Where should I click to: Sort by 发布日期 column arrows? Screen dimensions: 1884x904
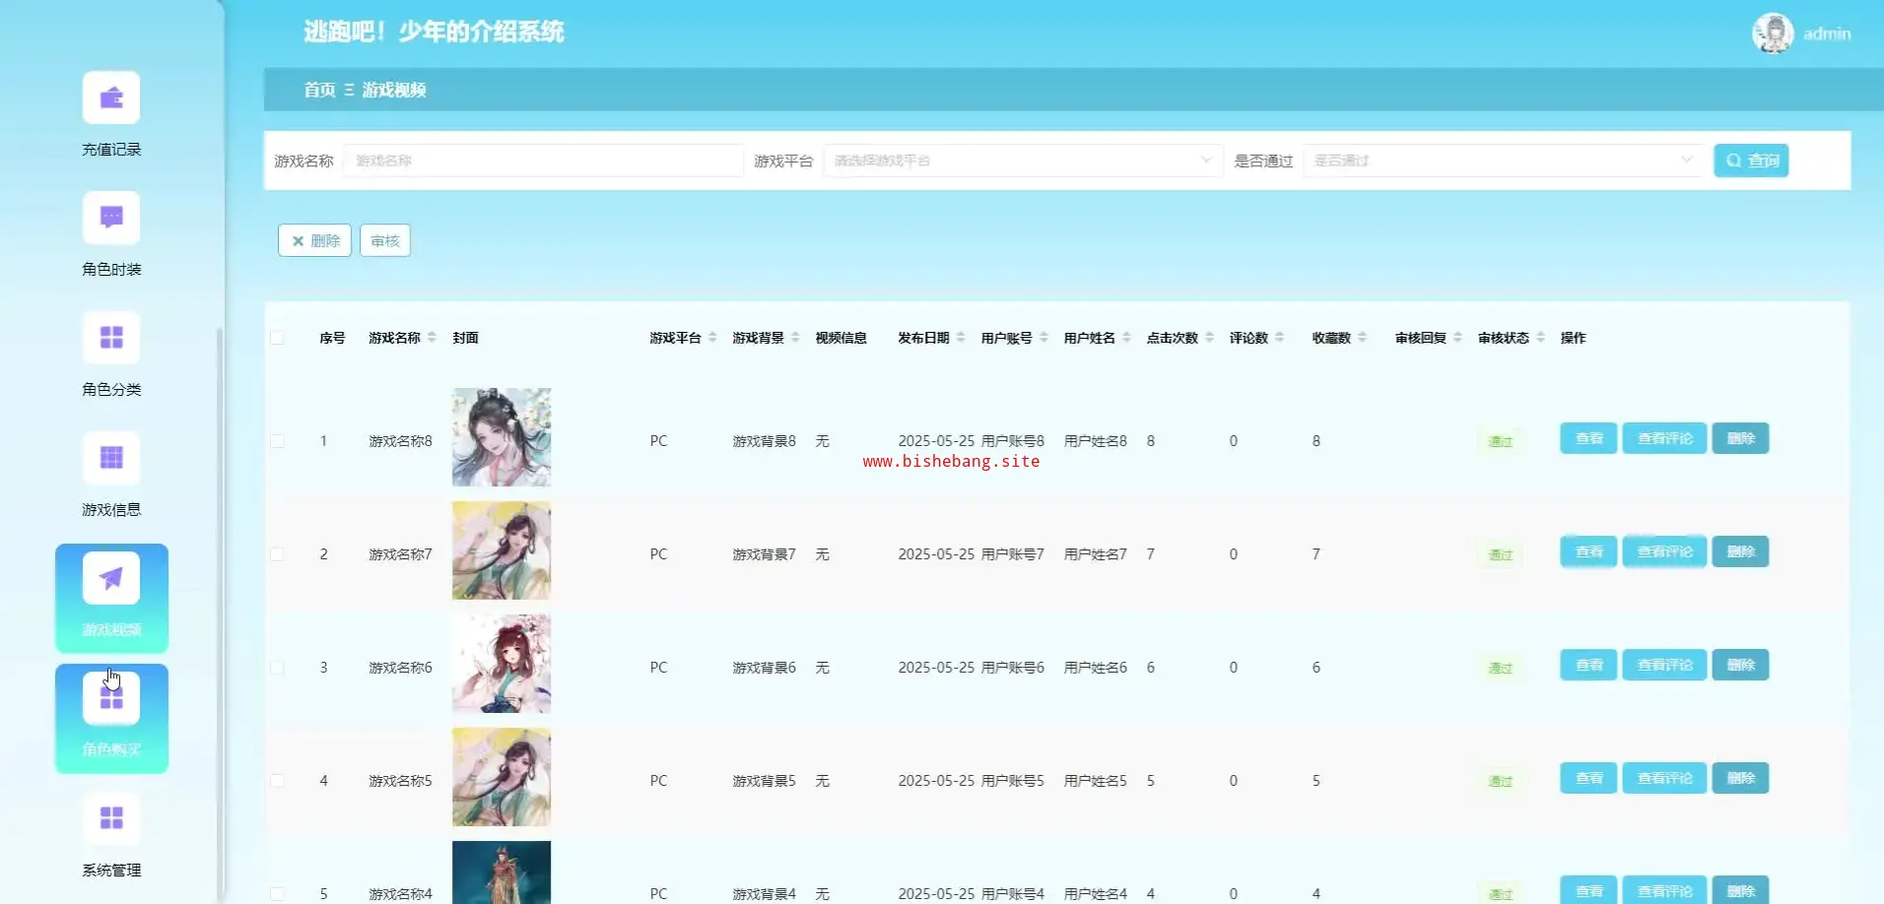click(961, 338)
